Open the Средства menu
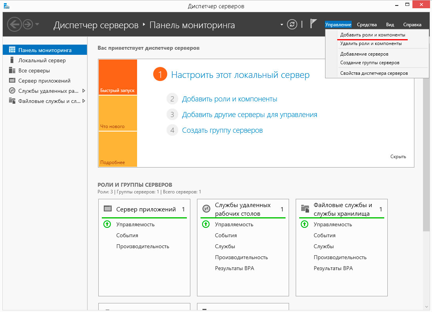 pyautogui.click(x=367, y=25)
